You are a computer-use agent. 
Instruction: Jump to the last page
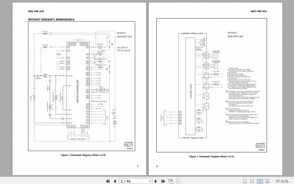(x=163, y=181)
